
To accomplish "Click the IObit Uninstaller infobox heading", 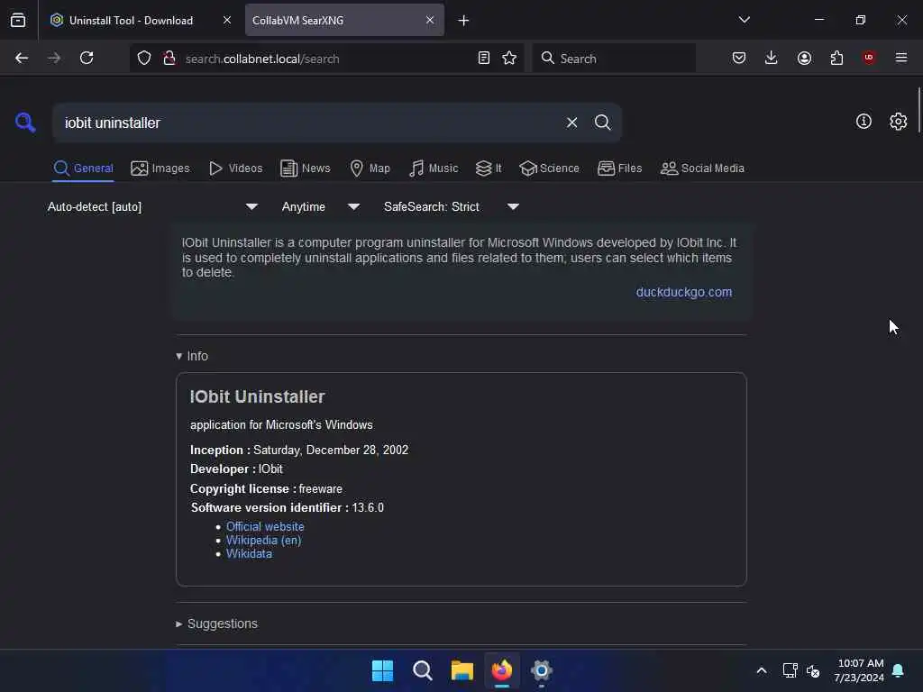I will pos(257,396).
